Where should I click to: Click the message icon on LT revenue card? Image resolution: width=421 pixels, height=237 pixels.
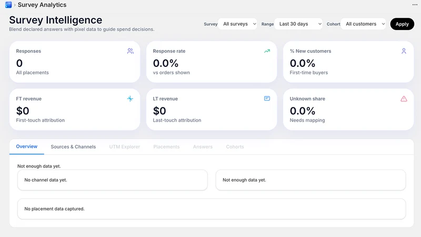267,98
